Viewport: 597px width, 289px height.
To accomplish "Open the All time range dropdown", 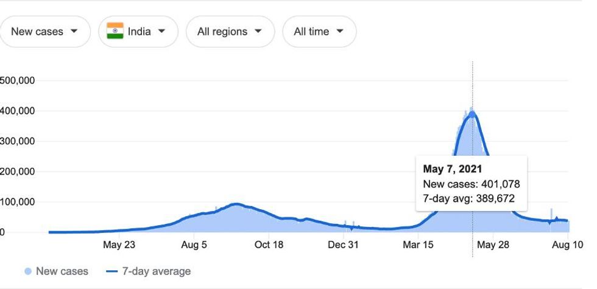I will point(319,32).
